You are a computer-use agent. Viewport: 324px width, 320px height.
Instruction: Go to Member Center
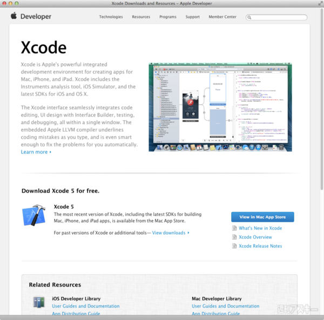(x=222, y=17)
